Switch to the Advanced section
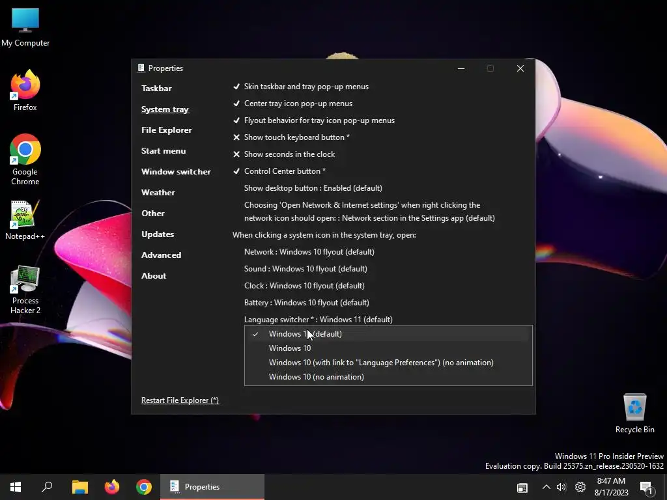667x500 pixels. pos(162,255)
